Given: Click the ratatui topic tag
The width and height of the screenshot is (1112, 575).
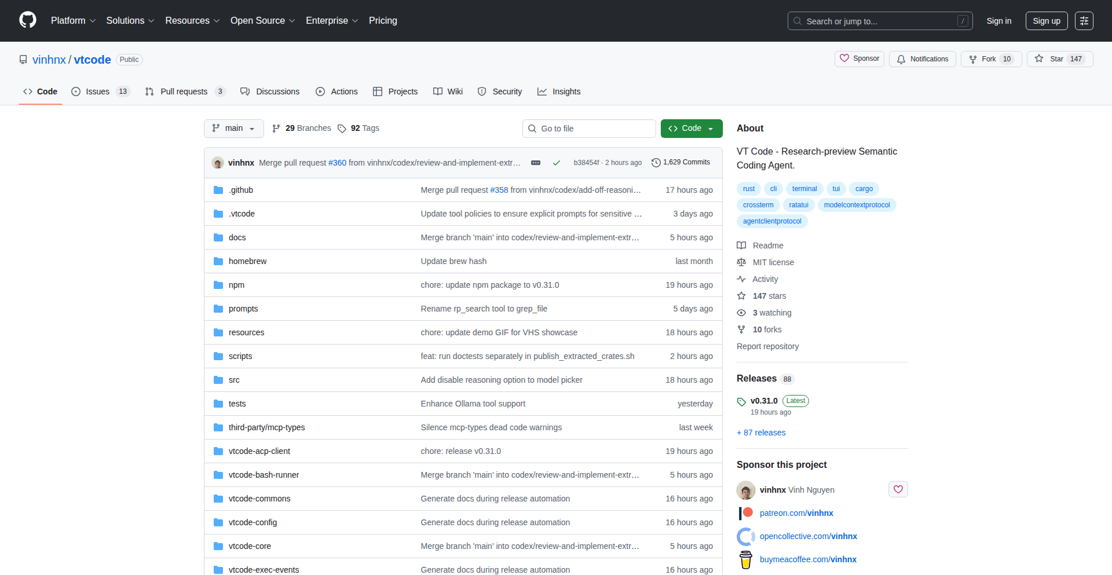Looking at the screenshot, I should pyautogui.click(x=799, y=205).
